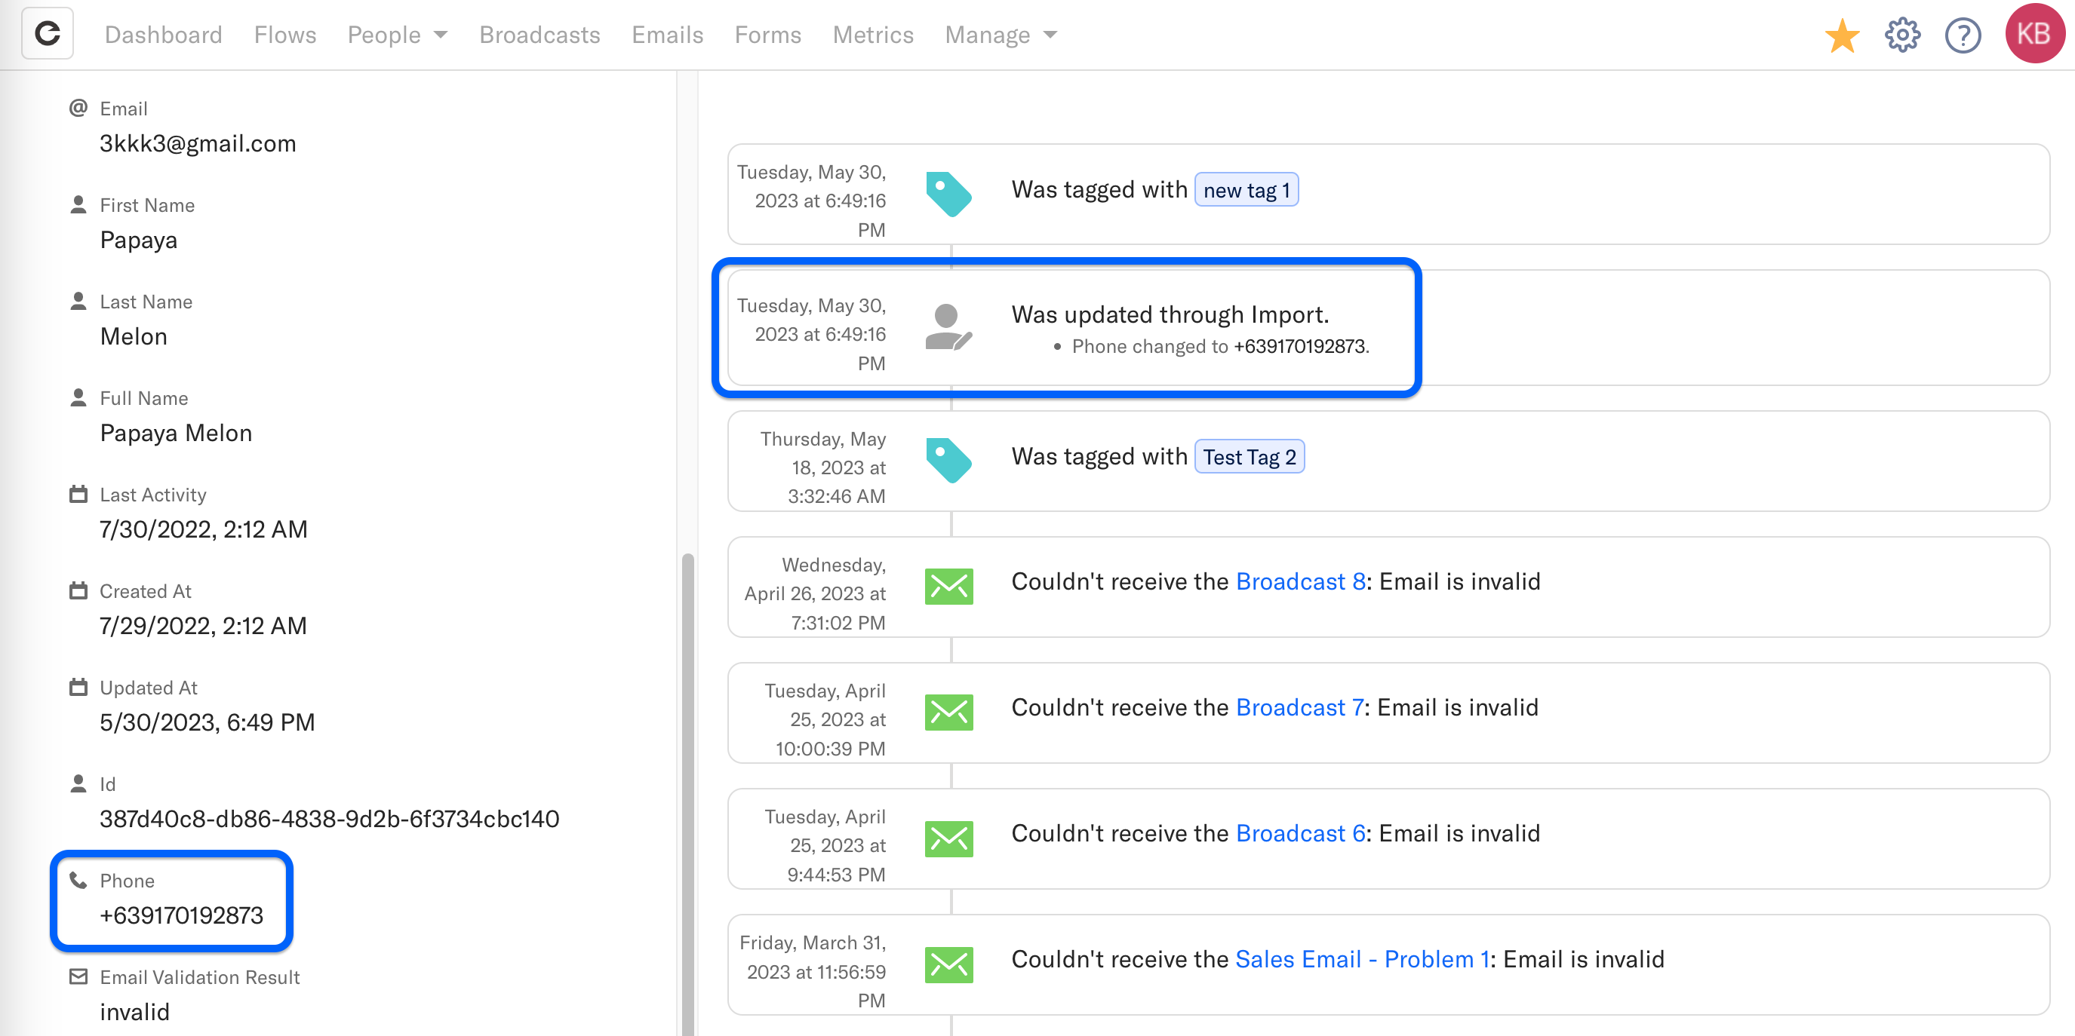Viewport: 2075px width, 1036px height.
Task: Click the person-edit icon on Import update event
Action: click(x=948, y=326)
